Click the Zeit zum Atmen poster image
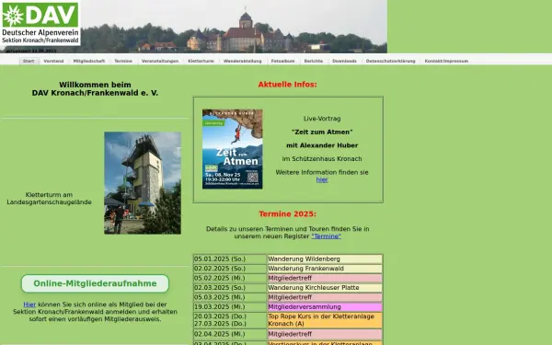 [233, 149]
